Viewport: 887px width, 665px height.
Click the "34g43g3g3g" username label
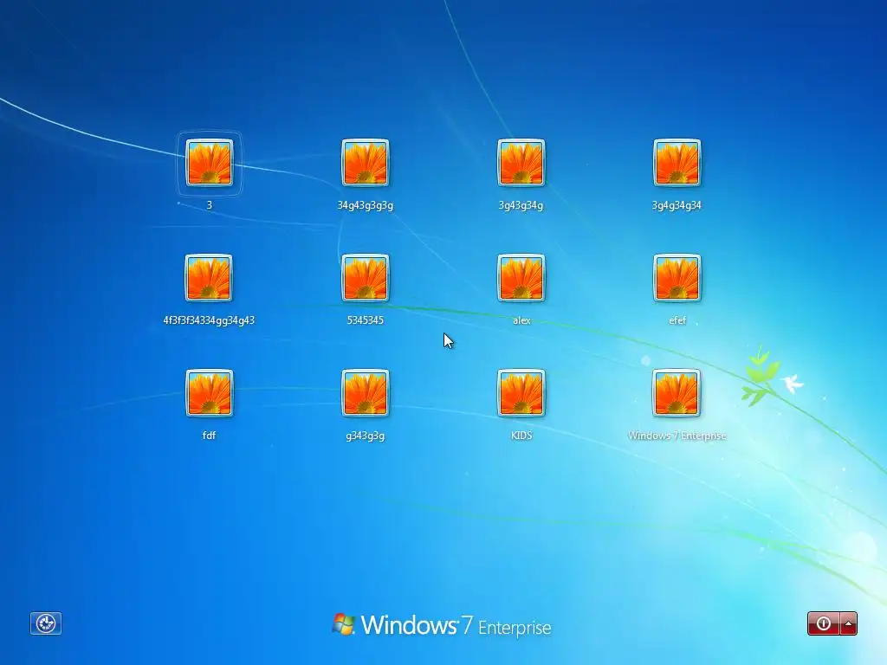[365, 205]
